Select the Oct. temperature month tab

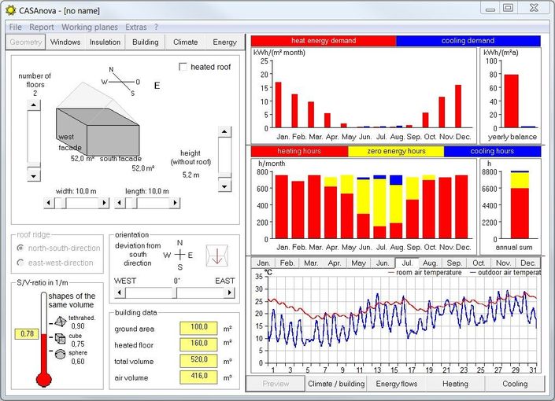point(479,263)
